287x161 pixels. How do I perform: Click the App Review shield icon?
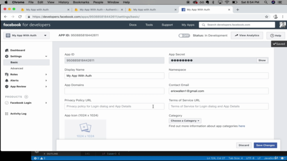pos(7,86)
